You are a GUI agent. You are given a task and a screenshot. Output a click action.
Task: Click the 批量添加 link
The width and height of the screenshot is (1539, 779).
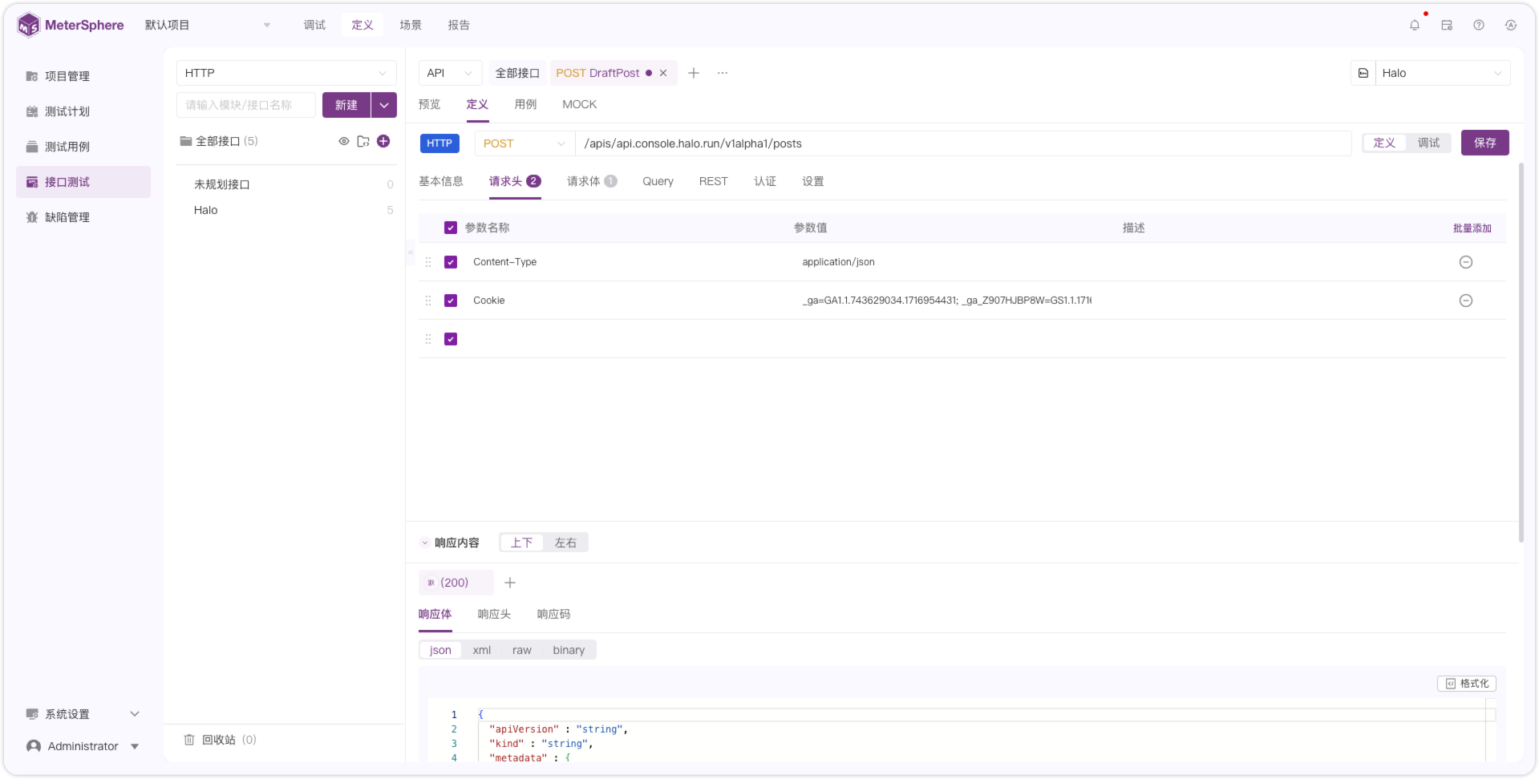(1472, 228)
